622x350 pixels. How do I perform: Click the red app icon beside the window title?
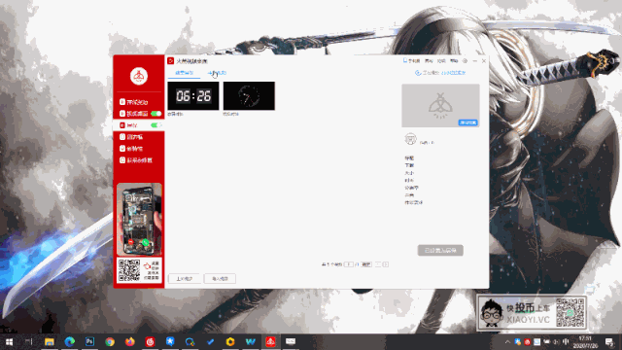[171, 60]
